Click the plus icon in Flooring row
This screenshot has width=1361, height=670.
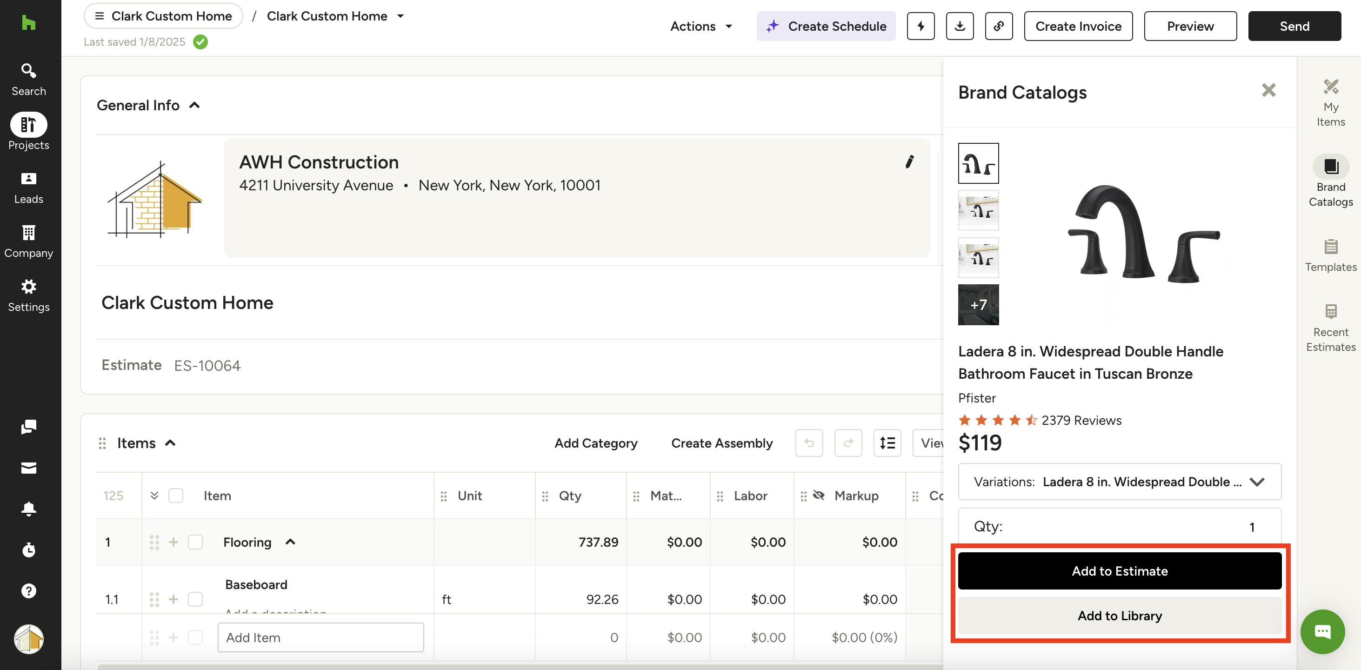point(173,542)
